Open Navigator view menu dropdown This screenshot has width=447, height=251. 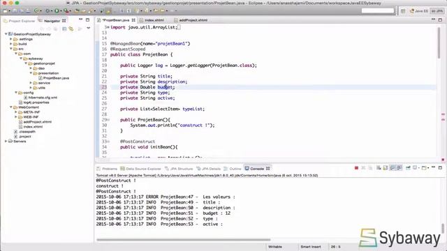tap(89, 29)
